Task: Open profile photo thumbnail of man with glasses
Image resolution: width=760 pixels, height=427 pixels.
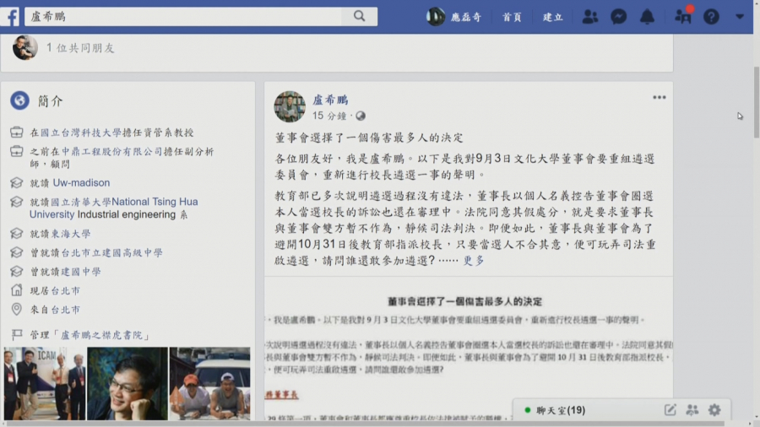Action: 128,383
